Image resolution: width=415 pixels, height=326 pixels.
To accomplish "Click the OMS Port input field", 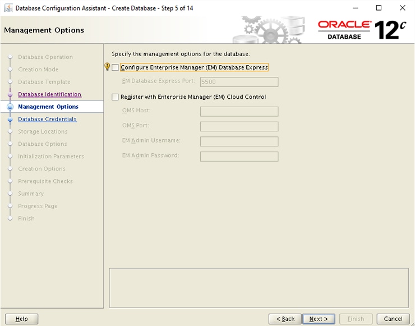I will (239, 126).
